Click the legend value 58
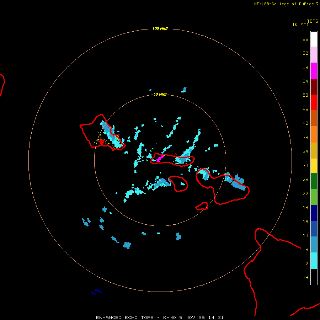Image resolution: width=320 pixels, height=320 pixels. 305,67
